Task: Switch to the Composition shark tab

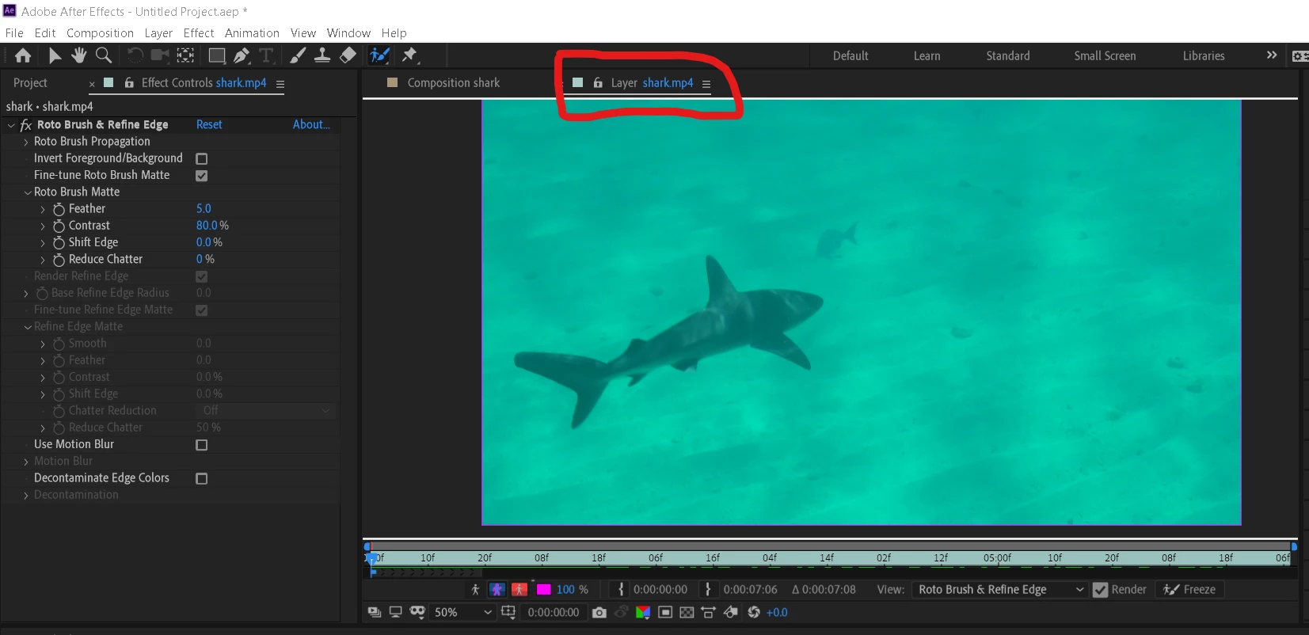Action: [454, 82]
